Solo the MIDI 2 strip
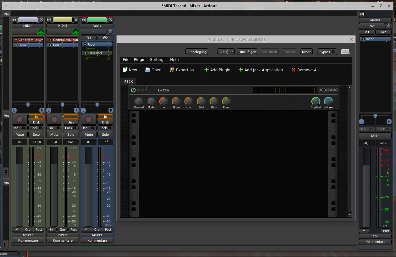 pos(71,134)
